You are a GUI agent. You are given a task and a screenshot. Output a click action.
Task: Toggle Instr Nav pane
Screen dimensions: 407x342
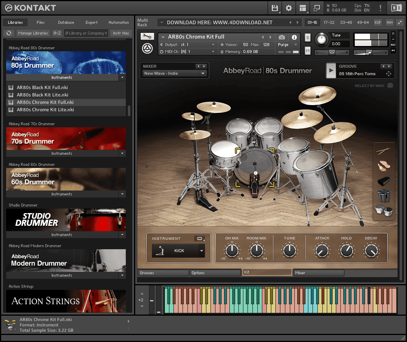(x=121, y=33)
